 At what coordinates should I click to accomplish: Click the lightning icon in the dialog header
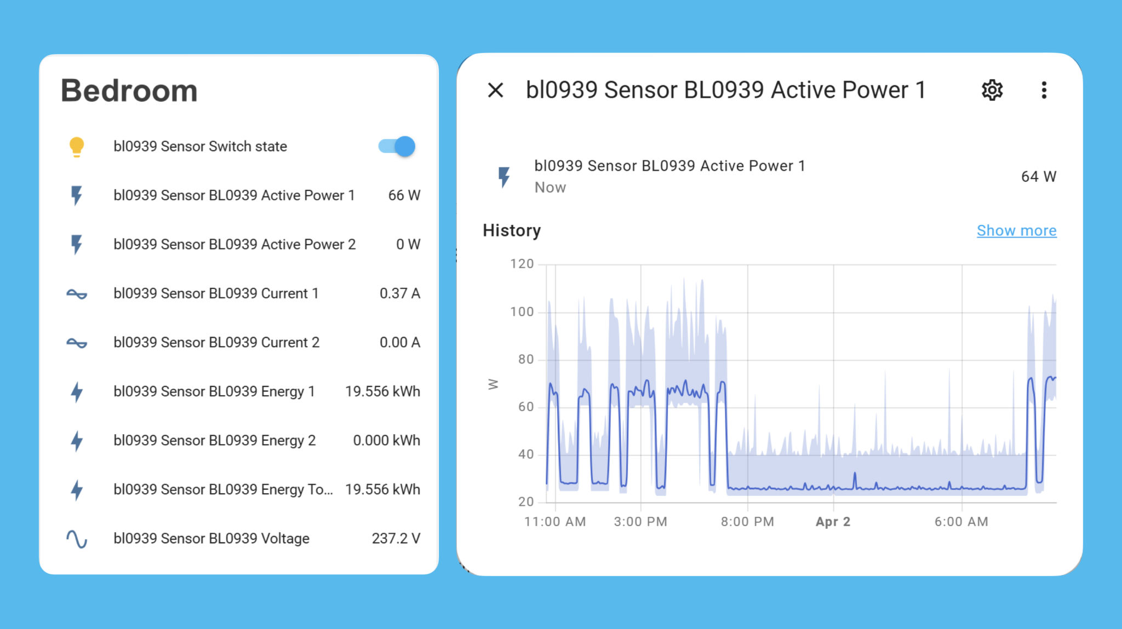[503, 176]
